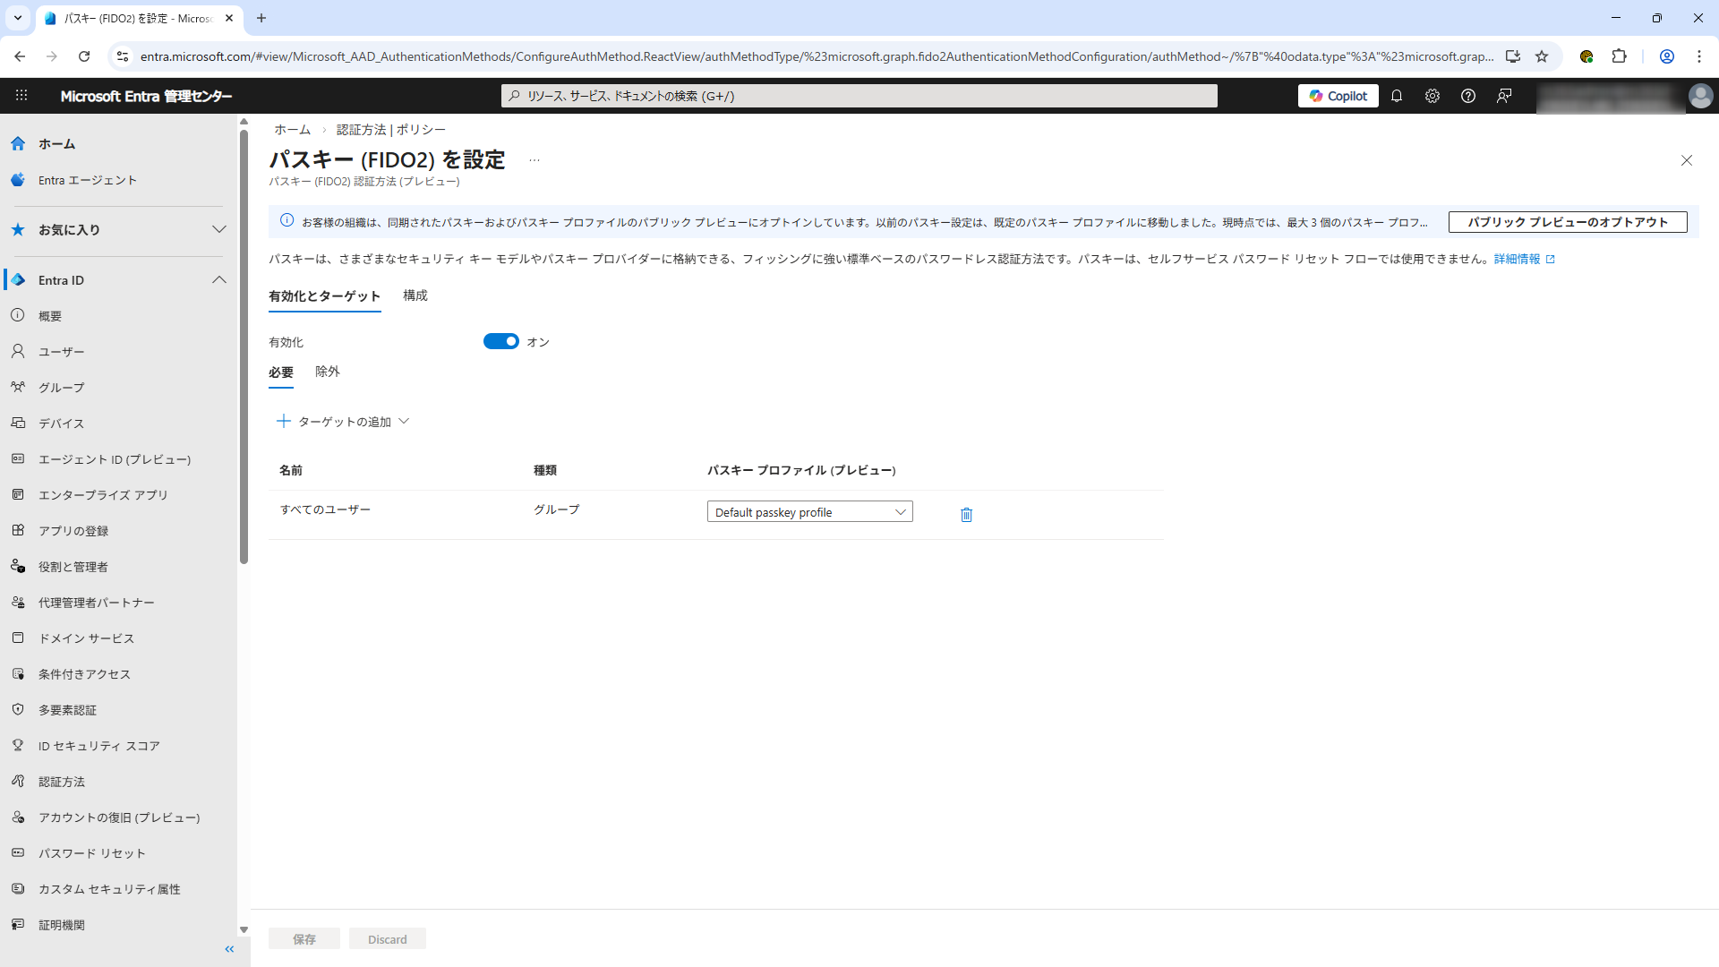Open Default passkey profile dropdown
This screenshot has width=1719, height=967.
click(809, 512)
